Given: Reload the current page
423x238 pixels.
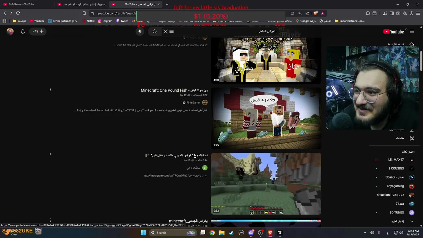Looking at the screenshot, I should [18, 13].
